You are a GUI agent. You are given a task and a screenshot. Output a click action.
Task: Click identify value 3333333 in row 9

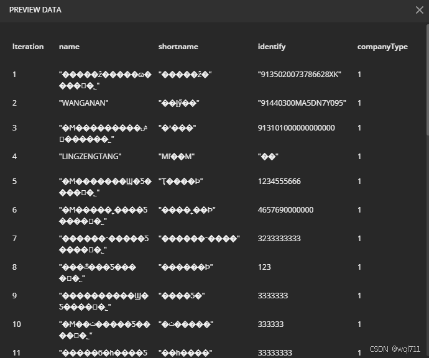273,296
